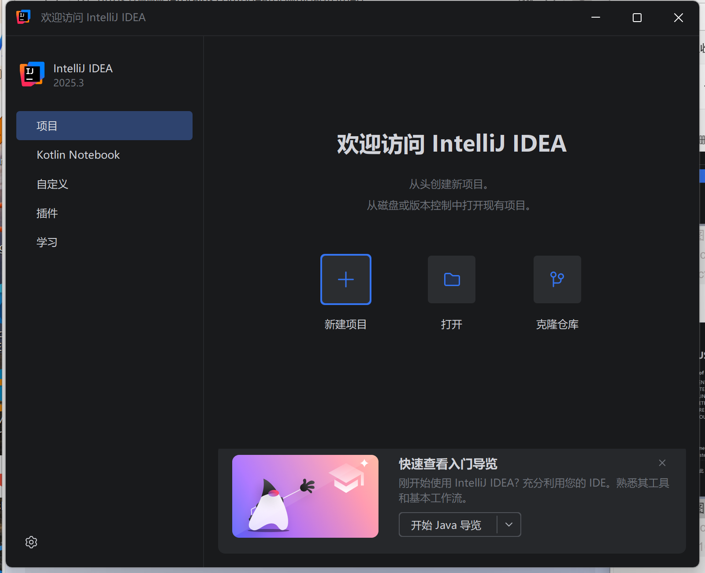
Task: Open settings via the gear icon
Action: pos(31,542)
